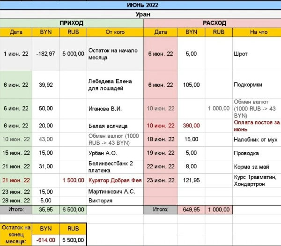The width and height of the screenshot is (281, 246).
Task: Select the end balance '-614,00'
Action: pos(46,240)
